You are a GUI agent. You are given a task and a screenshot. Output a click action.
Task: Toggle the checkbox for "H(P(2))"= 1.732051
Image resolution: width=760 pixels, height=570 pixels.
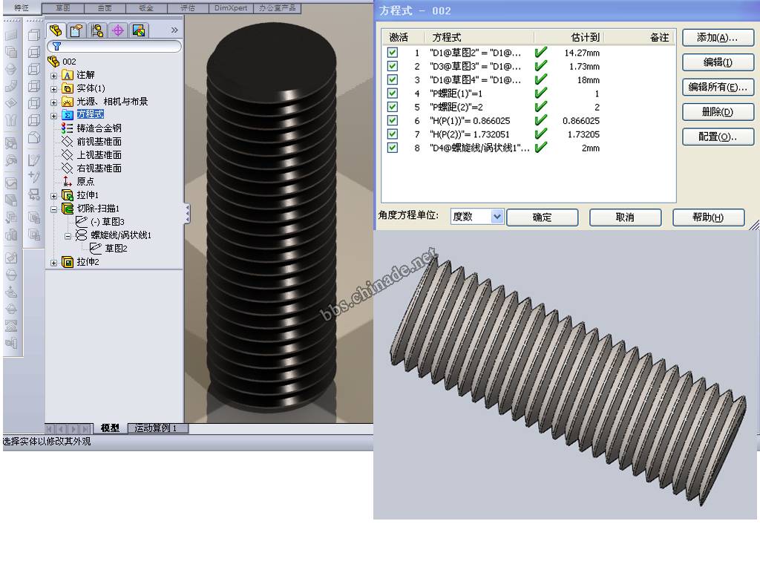tap(393, 134)
